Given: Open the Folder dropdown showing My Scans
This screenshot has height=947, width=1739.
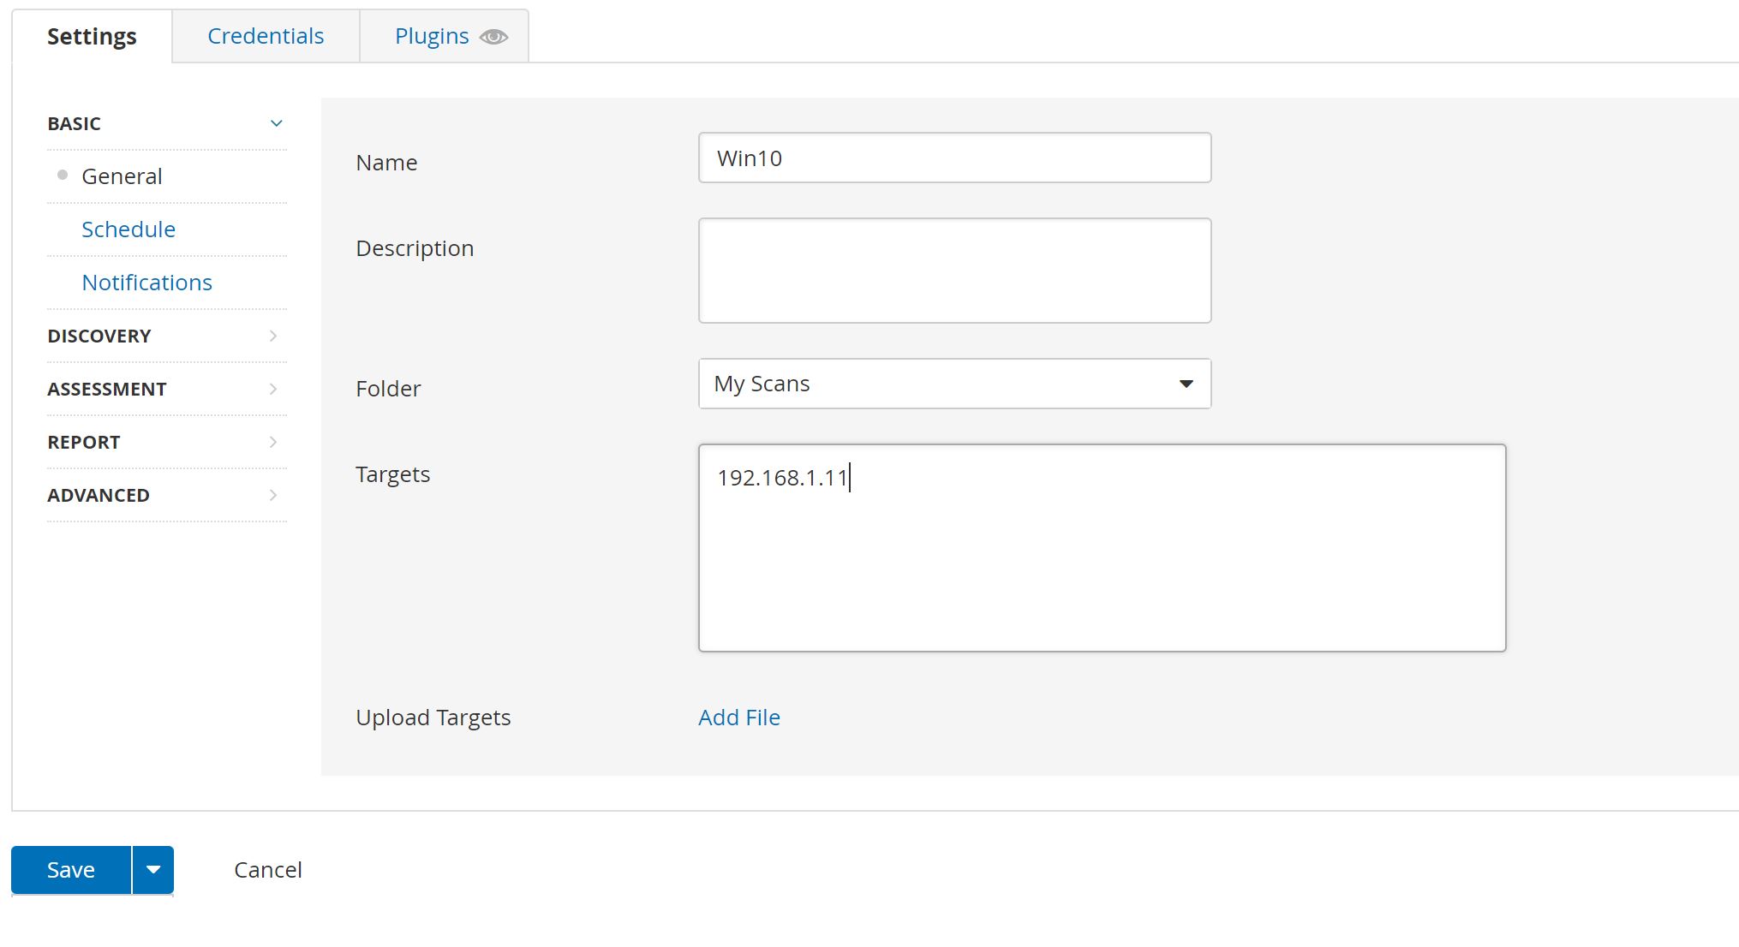Looking at the screenshot, I should point(954,384).
